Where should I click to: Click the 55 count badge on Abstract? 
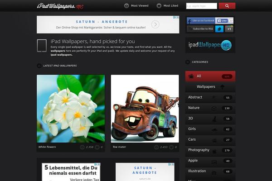[x=228, y=98]
